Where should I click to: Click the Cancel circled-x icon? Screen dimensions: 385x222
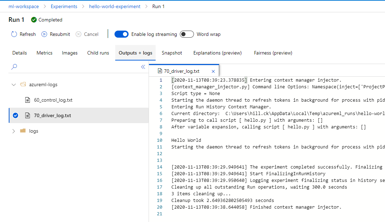(78, 34)
